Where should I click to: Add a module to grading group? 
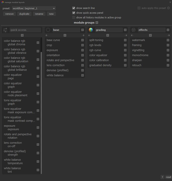pyautogui.click(x=108, y=35)
